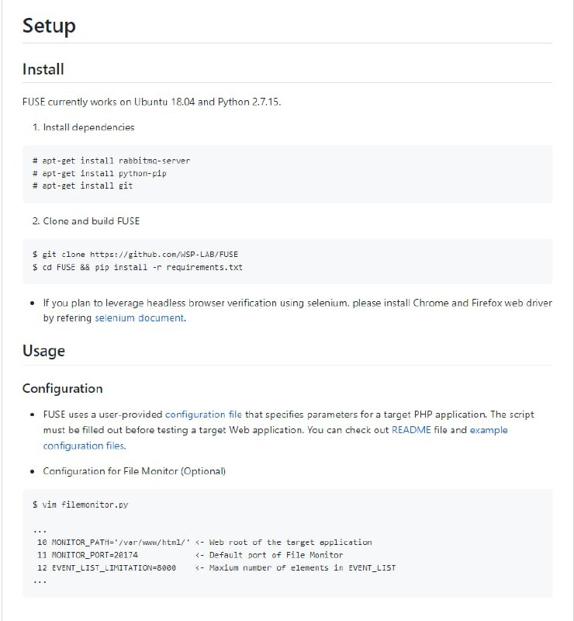Click the "pip install -r requirements.txt" command
Screen dimensions: 574x621
[x=184, y=267]
